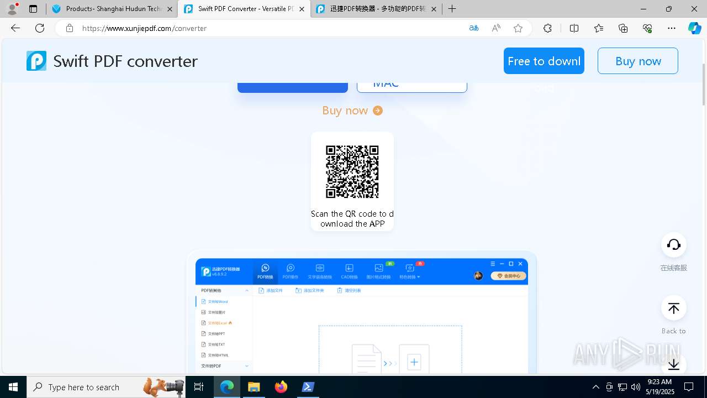Open a new browser tab
707x398 pixels.
tap(452, 9)
